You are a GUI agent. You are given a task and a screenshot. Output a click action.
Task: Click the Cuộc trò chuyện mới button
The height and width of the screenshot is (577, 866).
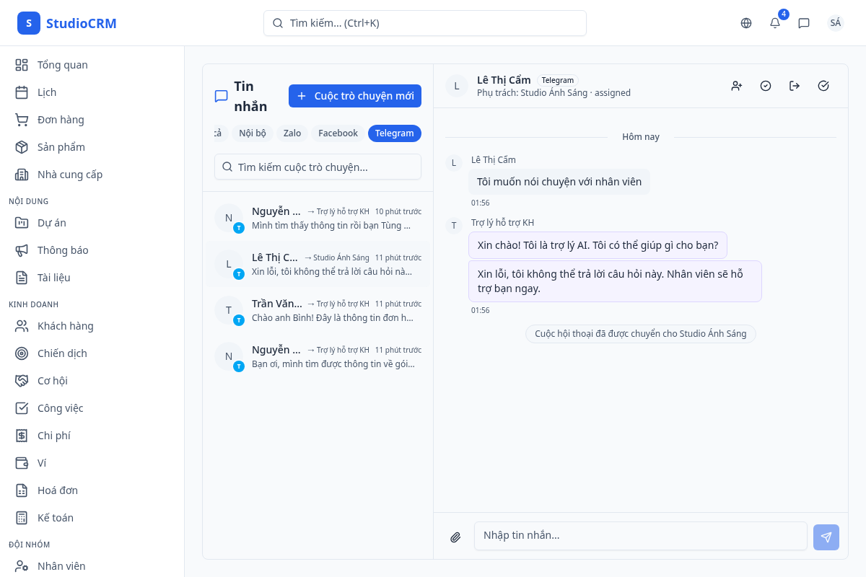[x=355, y=96]
